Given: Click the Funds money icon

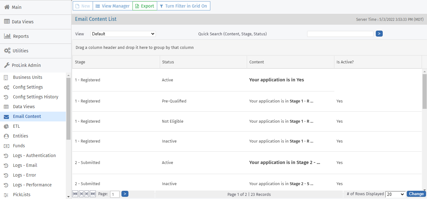Looking at the screenshot, I should (x=6, y=146).
